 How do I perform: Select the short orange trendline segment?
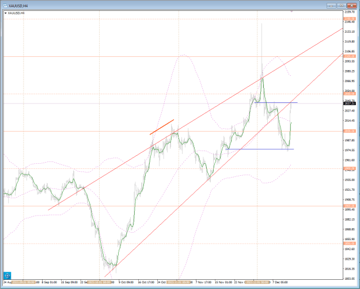(162, 127)
